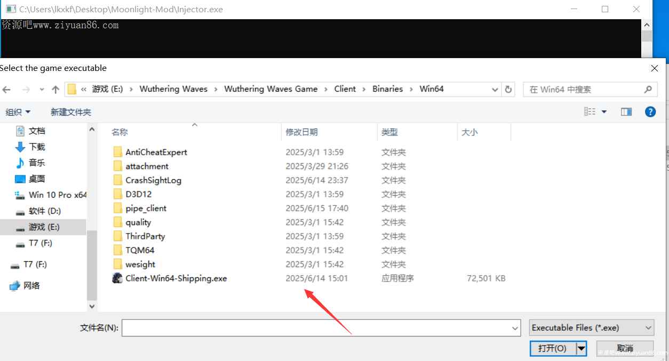Click the 取消 cancel button
669x361 pixels.
pos(624,348)
